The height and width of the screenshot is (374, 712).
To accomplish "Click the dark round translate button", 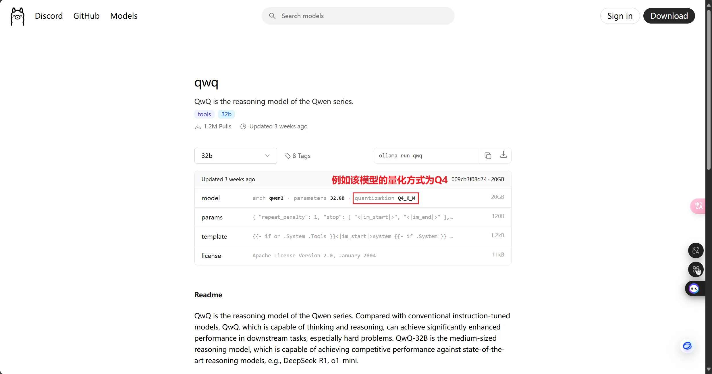I will pos(696,250).
